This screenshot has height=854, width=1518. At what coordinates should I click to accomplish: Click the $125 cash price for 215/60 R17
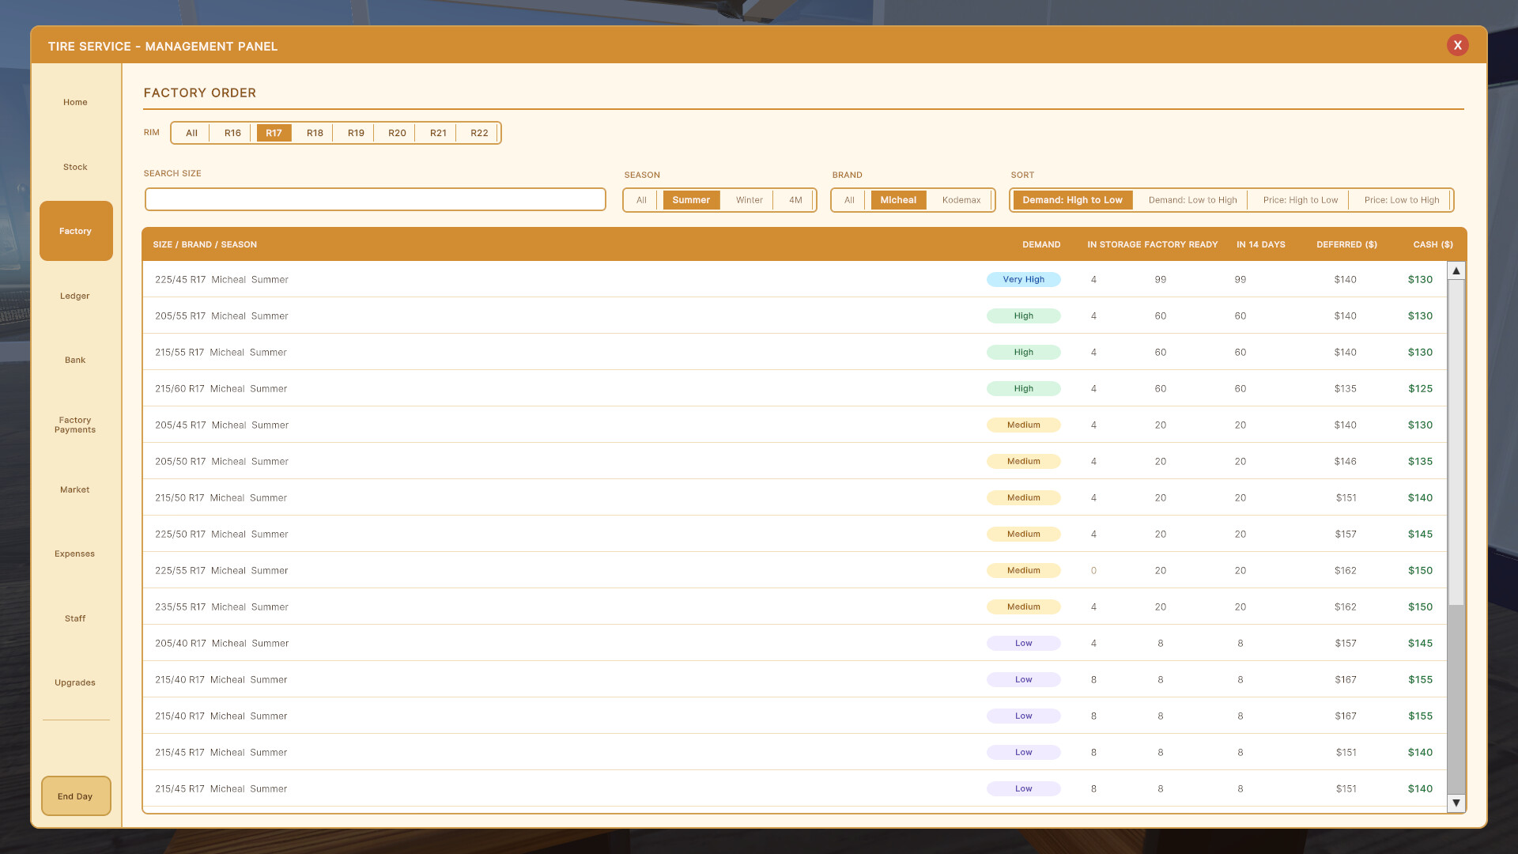[x=1420, y=388]
